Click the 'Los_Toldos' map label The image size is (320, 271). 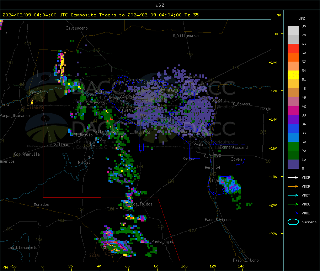coord(142,204)
